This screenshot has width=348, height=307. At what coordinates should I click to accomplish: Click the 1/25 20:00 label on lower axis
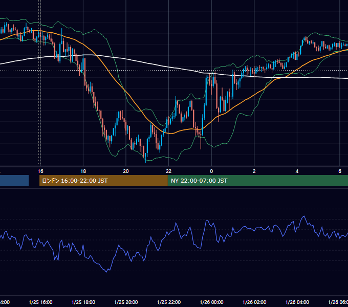[x=126, y=302]
